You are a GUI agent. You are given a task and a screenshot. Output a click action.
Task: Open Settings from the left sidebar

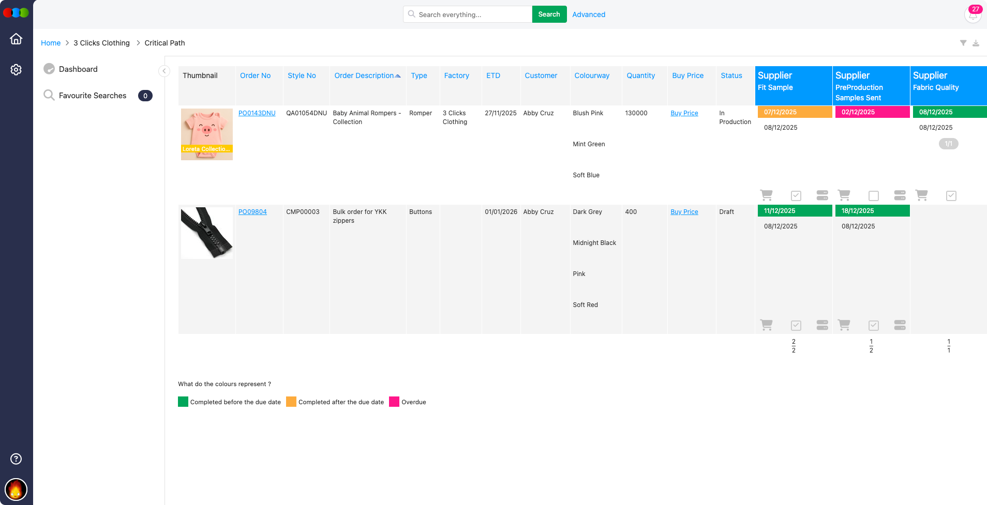16,69
